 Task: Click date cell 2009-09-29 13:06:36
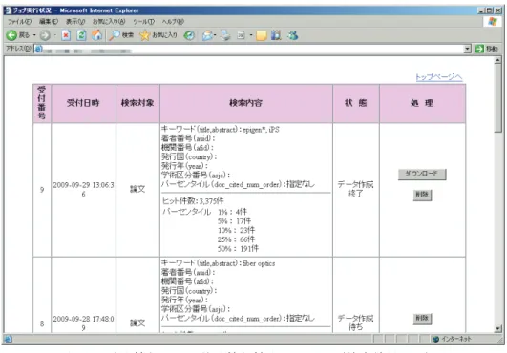pos(83,190)
